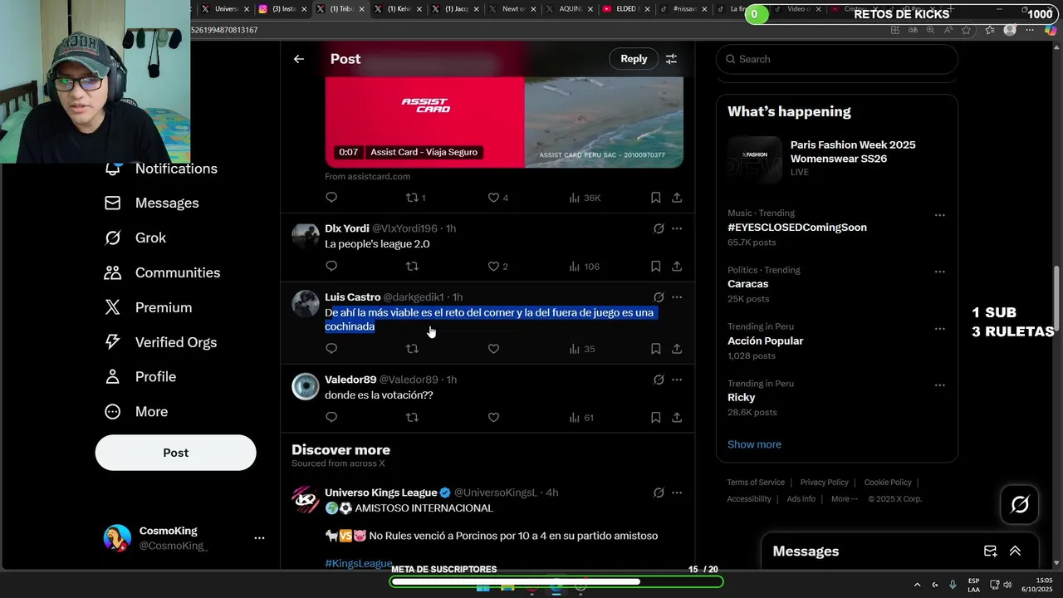The width and height of the screenshot is (1063, 598).
Task: Switch to the Tribu browser tab
Action: coord(339,9)
